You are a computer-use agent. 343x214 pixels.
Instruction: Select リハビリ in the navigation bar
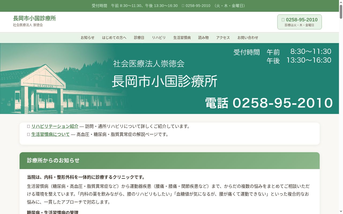(x=159, y=38)
